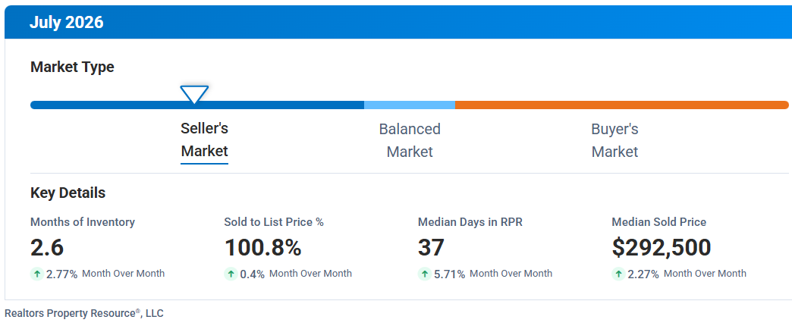
Task: Click the Median Days in RPR value 37
Action: pyautogui.click(x=431, y=247)
